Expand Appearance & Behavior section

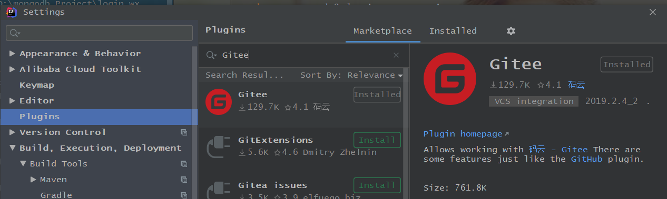point(12,54)
